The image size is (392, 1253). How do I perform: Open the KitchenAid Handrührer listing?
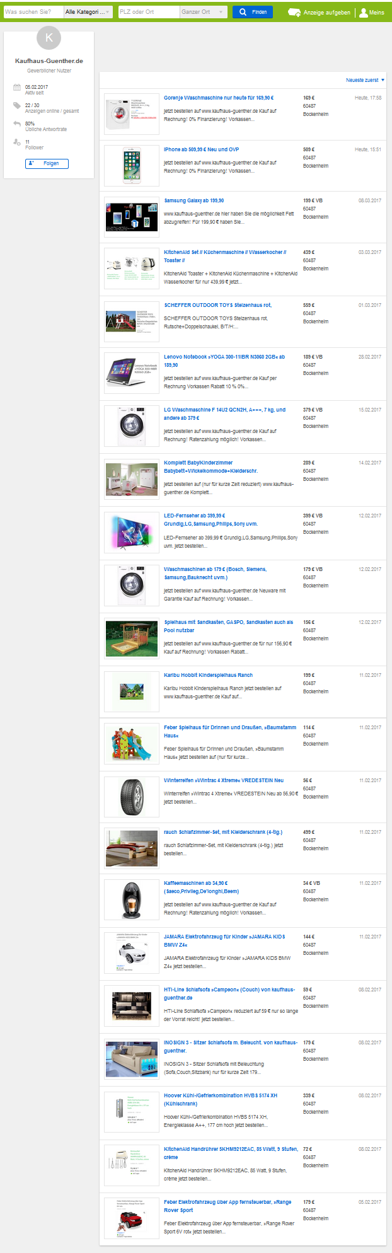click(231, 1153)
